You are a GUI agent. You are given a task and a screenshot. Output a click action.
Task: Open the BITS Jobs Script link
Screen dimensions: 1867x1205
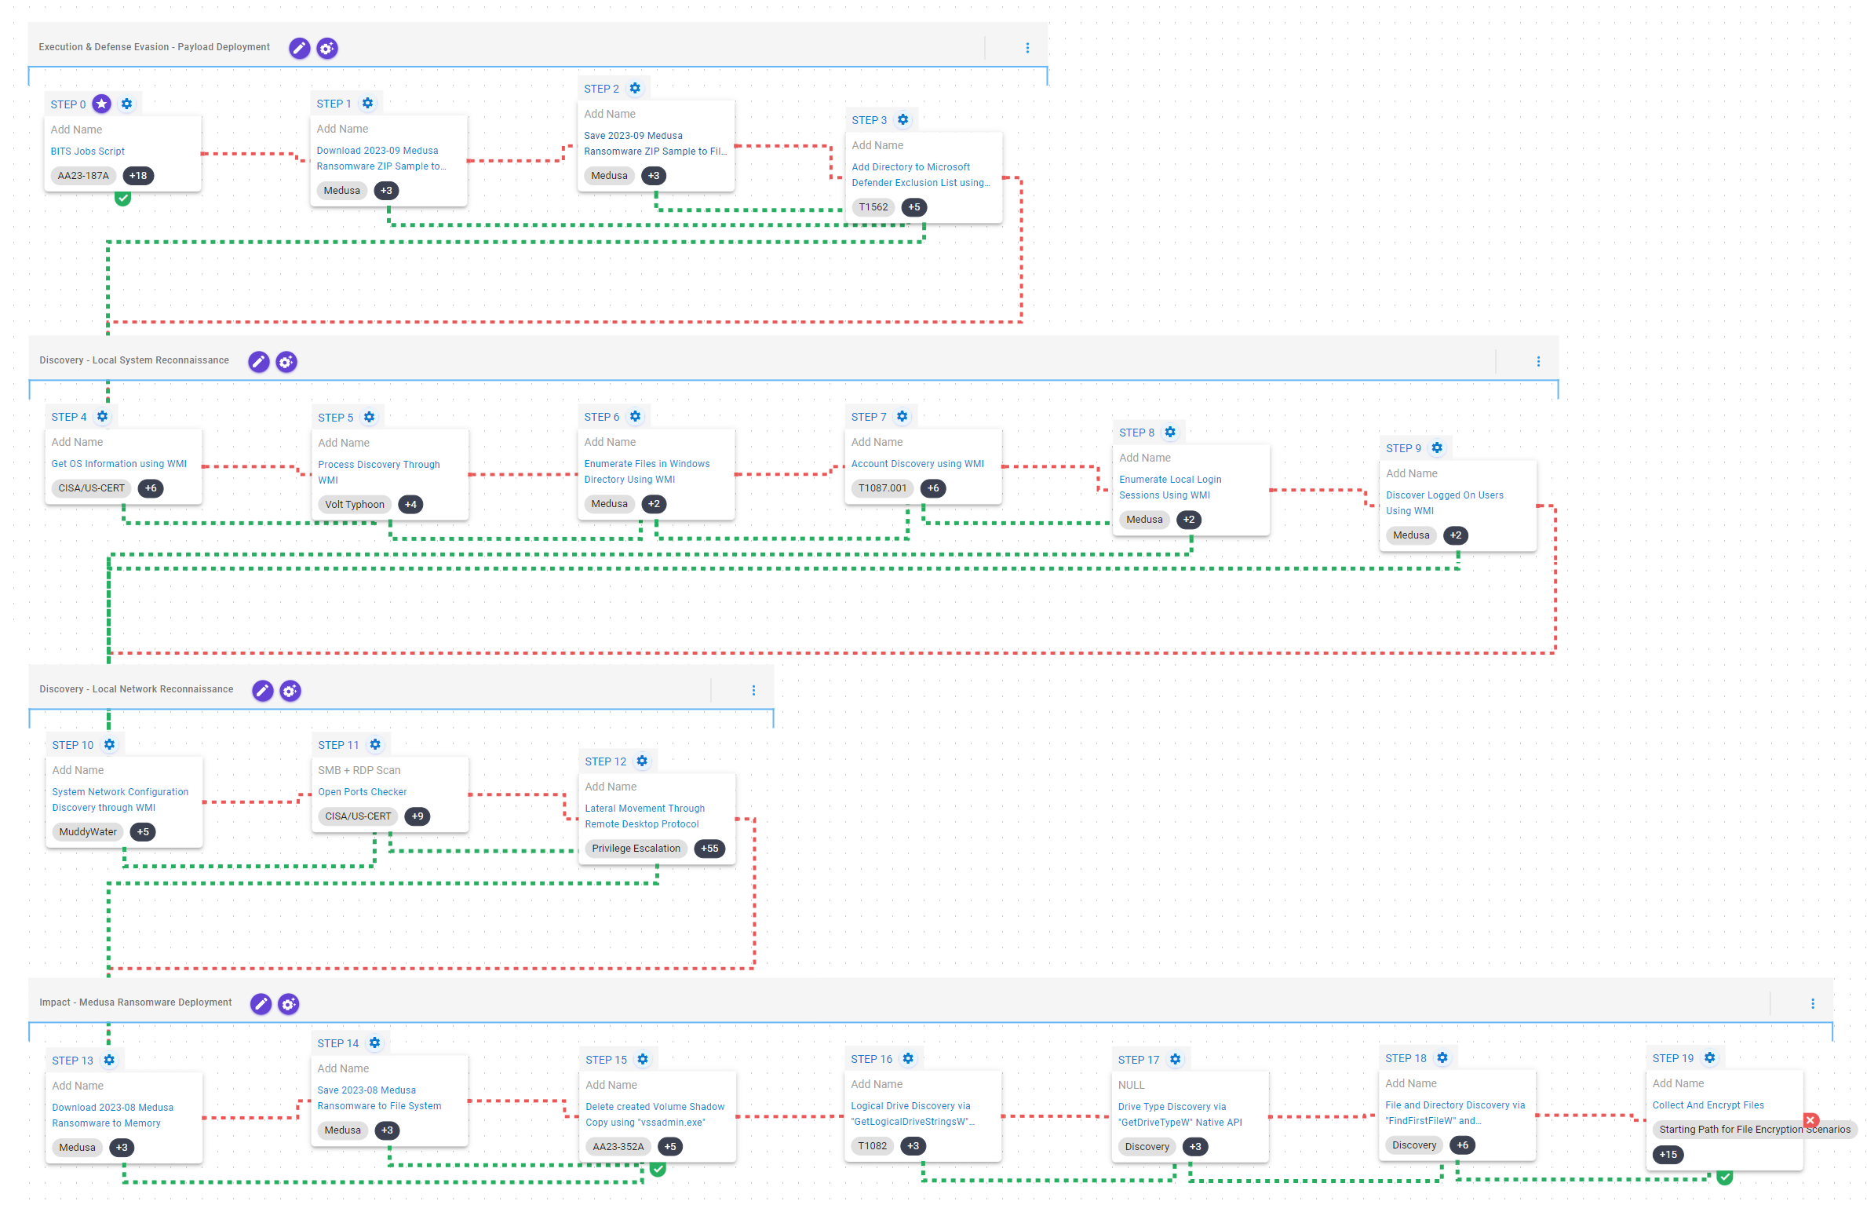pos(88,152)
